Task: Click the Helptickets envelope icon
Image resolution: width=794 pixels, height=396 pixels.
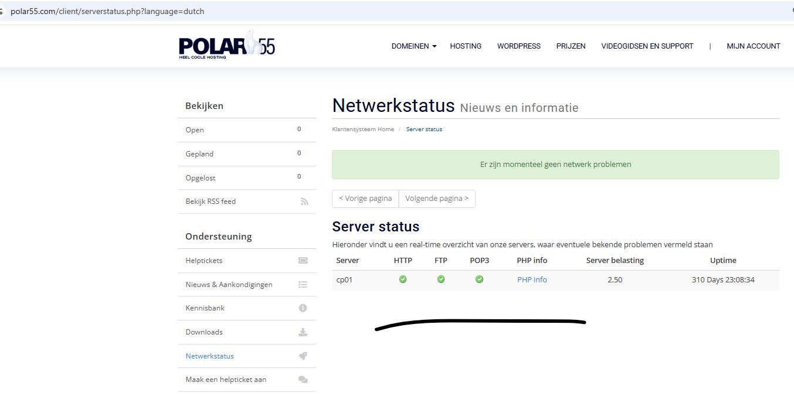Action: [303, 260]
